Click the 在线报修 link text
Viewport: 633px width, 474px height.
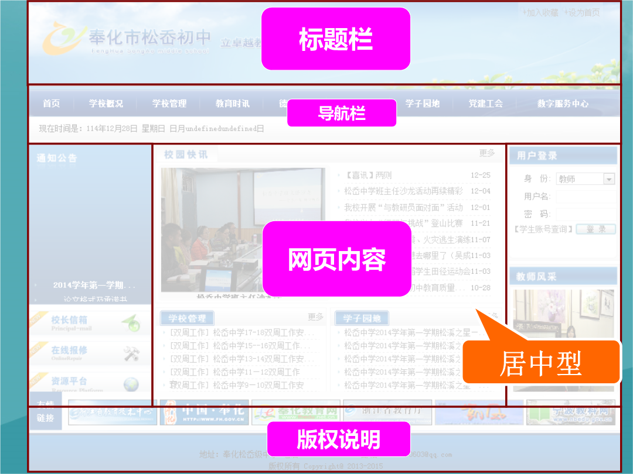69,350
